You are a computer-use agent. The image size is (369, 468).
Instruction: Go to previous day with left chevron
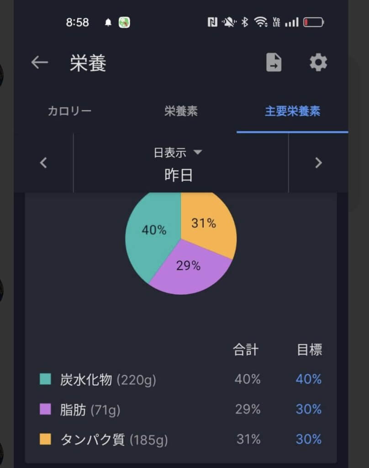pyautogui.click(x=43, y=163)
